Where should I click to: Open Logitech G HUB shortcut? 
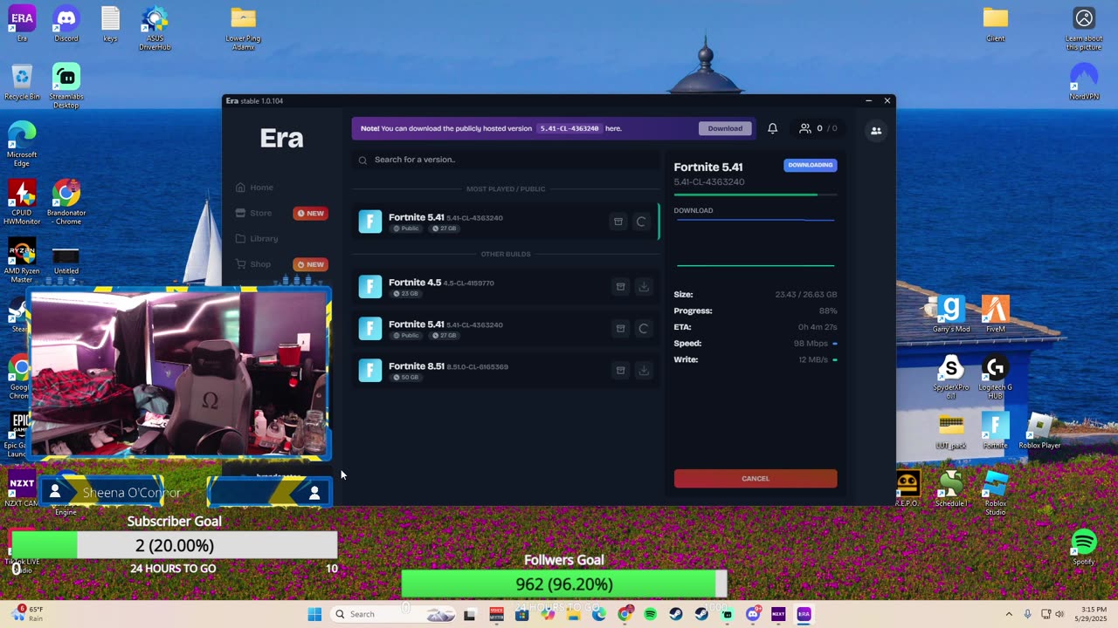click(995, 377)
